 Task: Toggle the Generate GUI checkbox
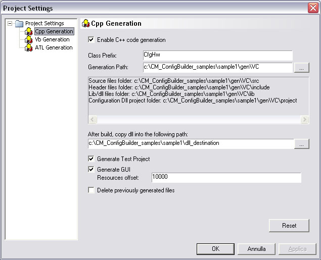point(91,170)
